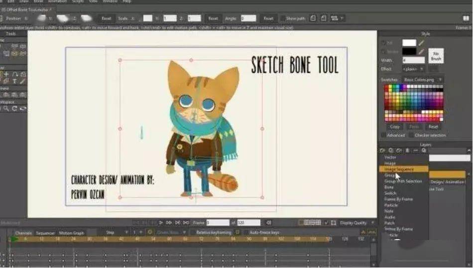Click frame 72 on the timeline ruler
Image resolution: width=473 pixels, height=268 pixels.
(201, 239)
